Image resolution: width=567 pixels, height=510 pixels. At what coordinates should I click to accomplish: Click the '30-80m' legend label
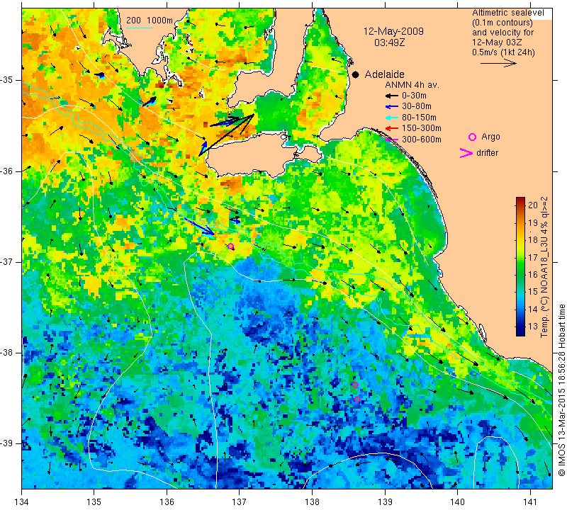pos(417,107)
